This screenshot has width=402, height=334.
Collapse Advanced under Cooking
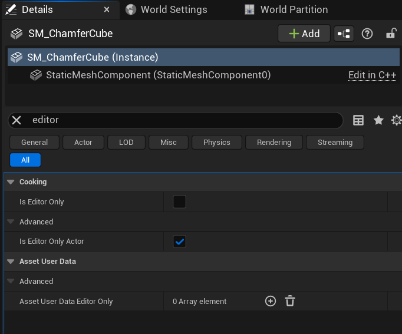coord(11,222)
